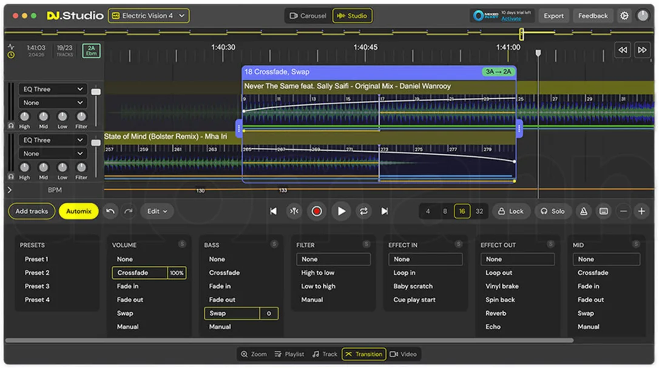Open the Track bottom tab
Viewport: 659px width, 368px height.
(325, 354)
